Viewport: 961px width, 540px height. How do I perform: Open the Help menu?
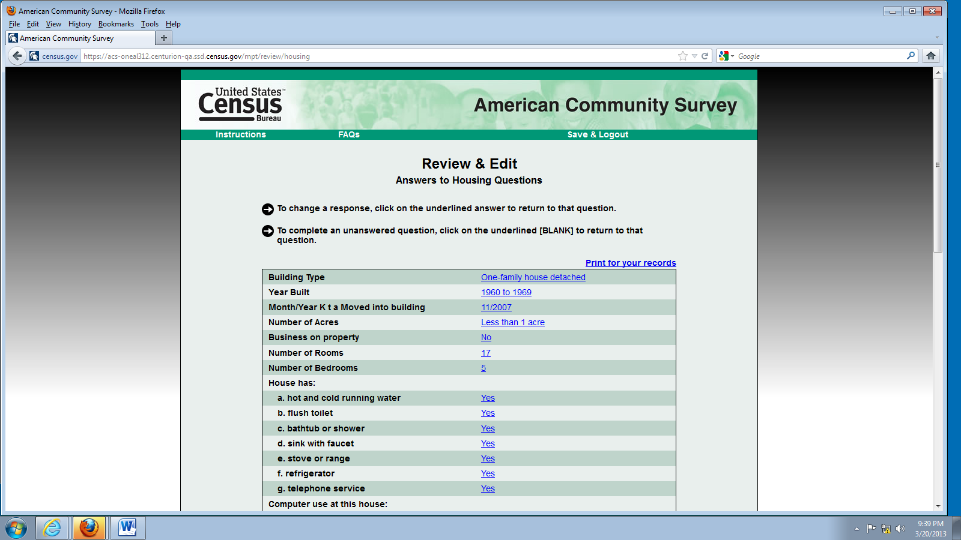tap(173, 24)
